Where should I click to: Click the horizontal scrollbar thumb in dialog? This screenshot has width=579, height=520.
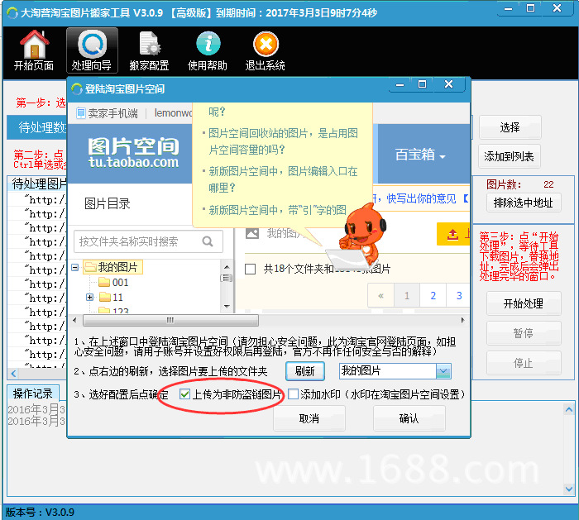click(x=170, y=320)
